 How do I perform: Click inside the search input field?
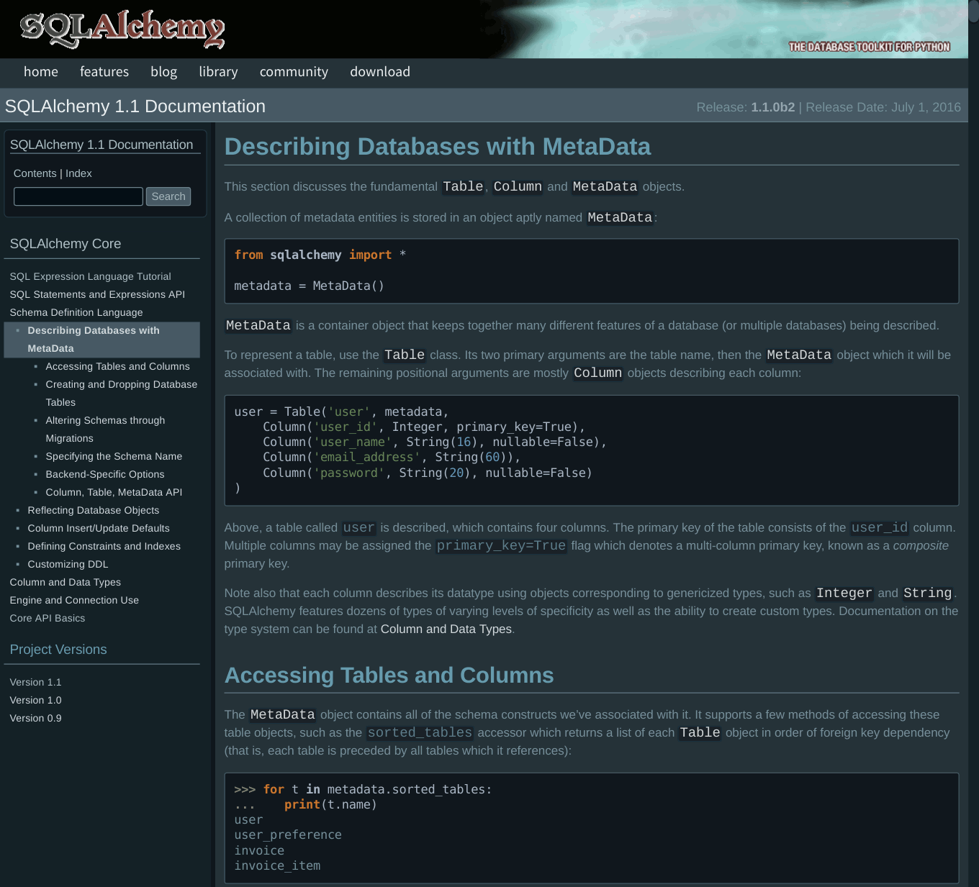77,196
